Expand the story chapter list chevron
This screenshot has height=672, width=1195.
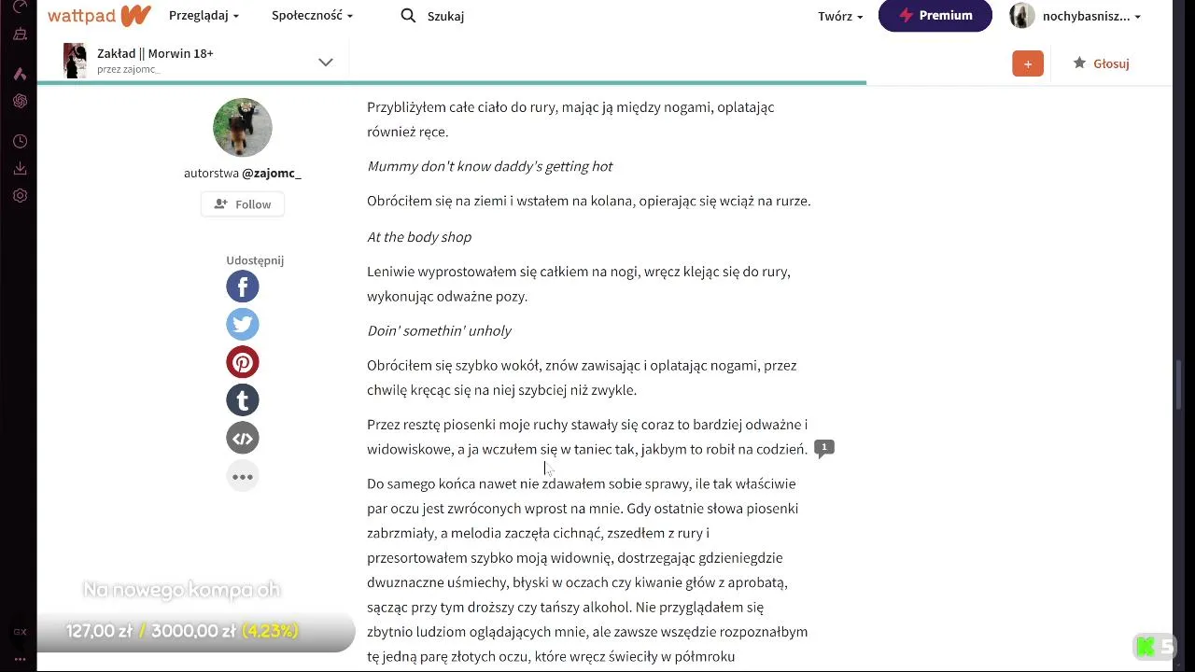pos(325,63)
